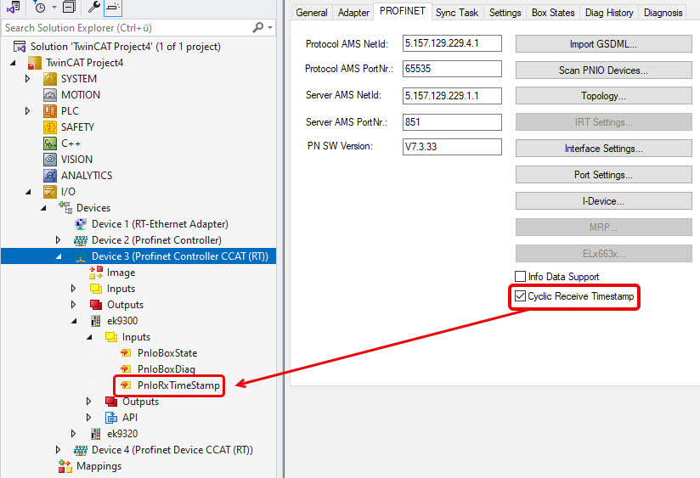Image resolution: width=700 pixels, height=478 pixels.
Task: Select the SAFETY node icon
Action: pos(50,127)
